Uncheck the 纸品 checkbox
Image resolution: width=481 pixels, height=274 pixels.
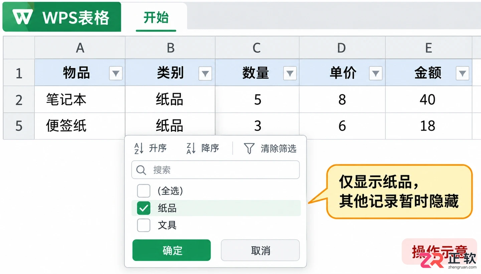[144, 208]
